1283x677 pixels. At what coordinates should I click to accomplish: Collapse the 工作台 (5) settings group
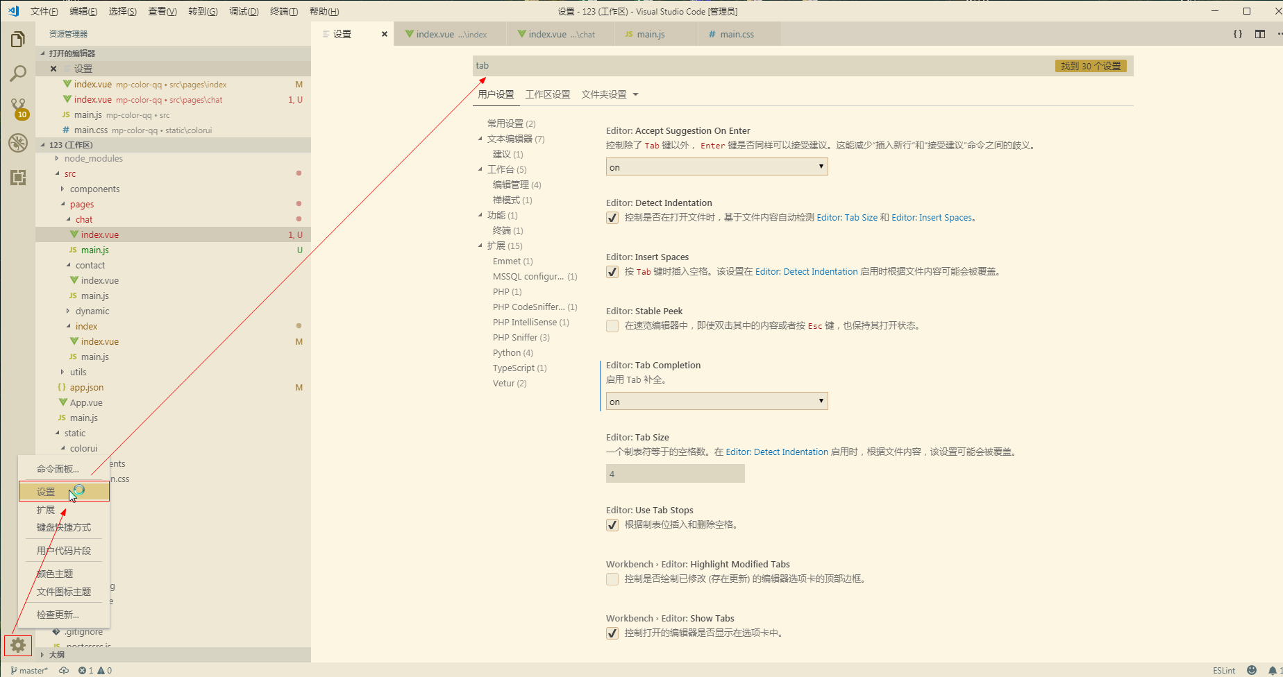coord(480,169)
